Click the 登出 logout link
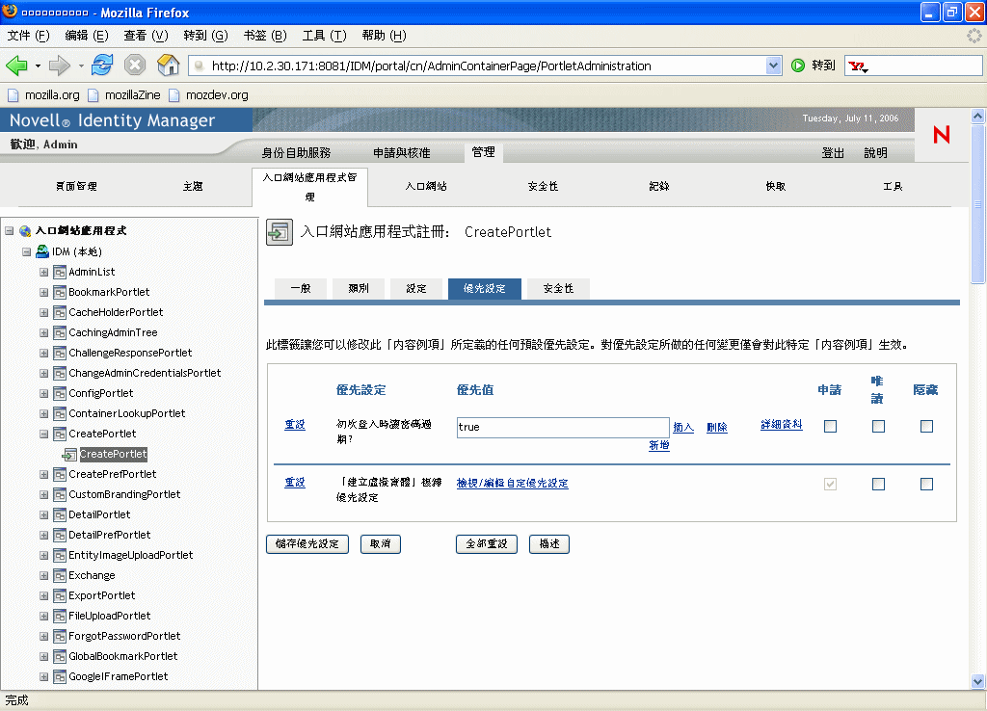Screen dimensions: 987x711 [x=832, y=153]
